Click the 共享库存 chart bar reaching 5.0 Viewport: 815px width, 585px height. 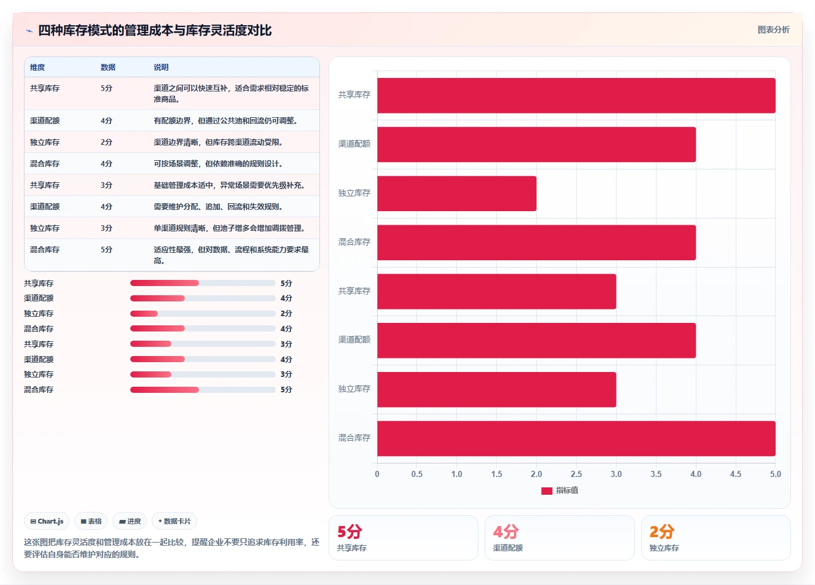tap(576, 95)
